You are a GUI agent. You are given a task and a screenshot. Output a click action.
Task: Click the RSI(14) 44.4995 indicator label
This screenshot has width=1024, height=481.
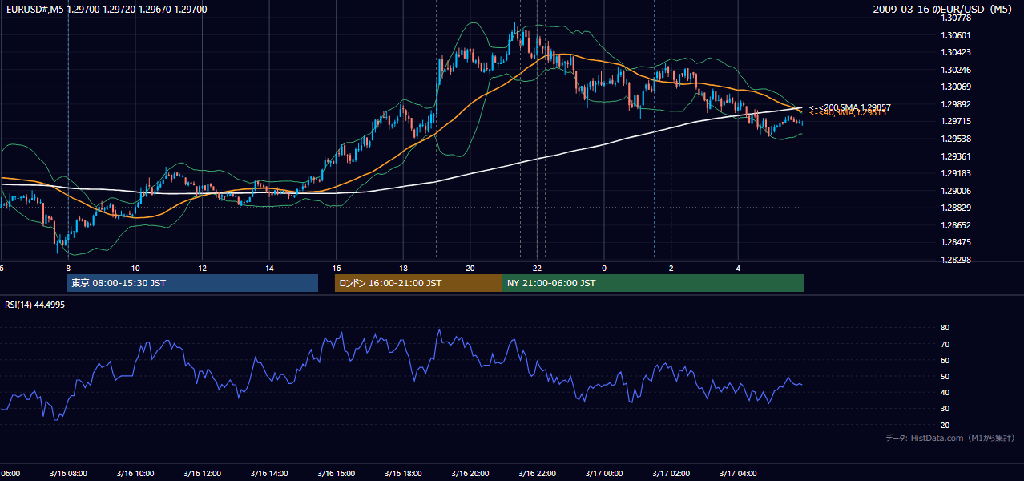point(35,305)
